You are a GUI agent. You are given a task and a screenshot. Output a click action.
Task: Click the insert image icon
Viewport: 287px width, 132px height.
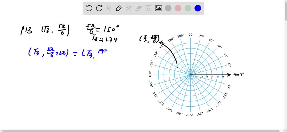[158, 8]
